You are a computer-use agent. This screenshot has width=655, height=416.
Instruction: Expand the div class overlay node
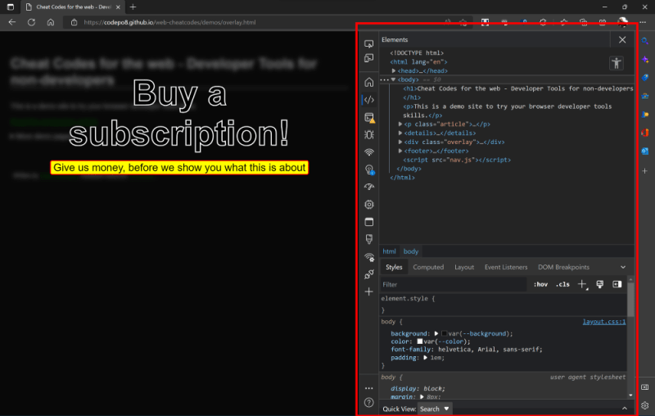tap(400, 142)
